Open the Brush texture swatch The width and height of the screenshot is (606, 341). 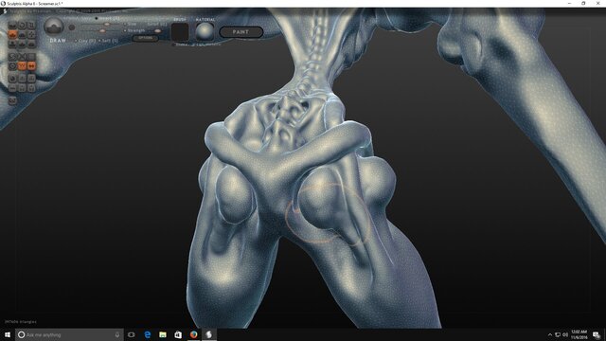click(180, 32)
